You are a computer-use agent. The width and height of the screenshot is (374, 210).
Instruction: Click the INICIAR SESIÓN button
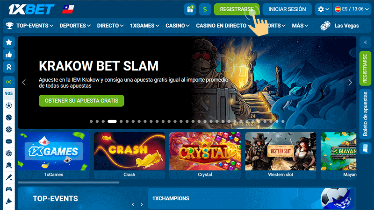pyautogui.click(x=287, y=9)
